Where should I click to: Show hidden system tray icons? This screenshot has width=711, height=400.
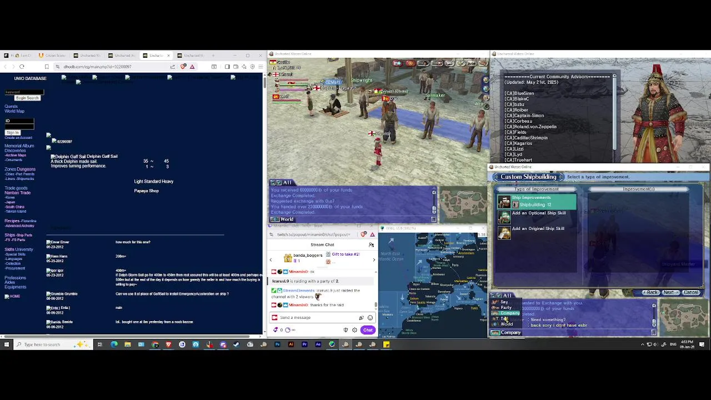[643, 344]
